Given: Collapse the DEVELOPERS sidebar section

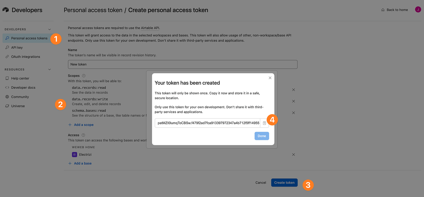Looking at the screenshot, I should click(49, 29).
